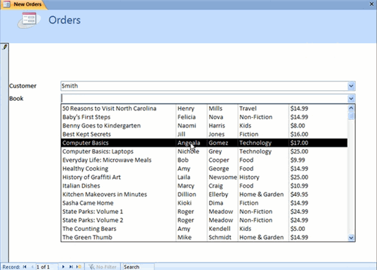
Task: Click author first name Kioki
Action: point(184,203)
